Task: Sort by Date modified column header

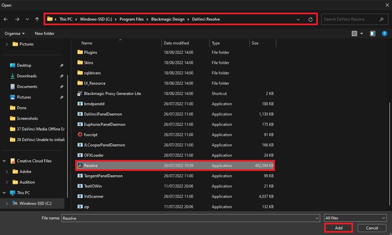Action: point(176,43)
